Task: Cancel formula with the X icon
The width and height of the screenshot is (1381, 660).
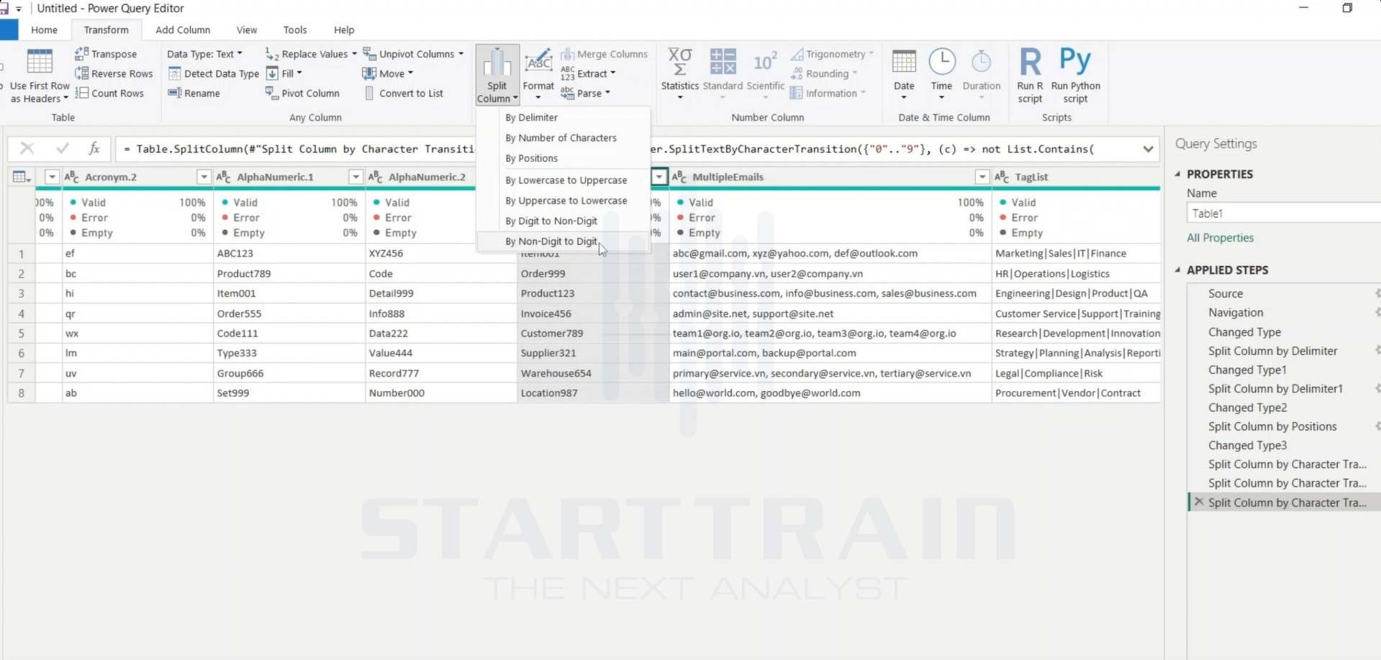Action: [x=27, y=148]
